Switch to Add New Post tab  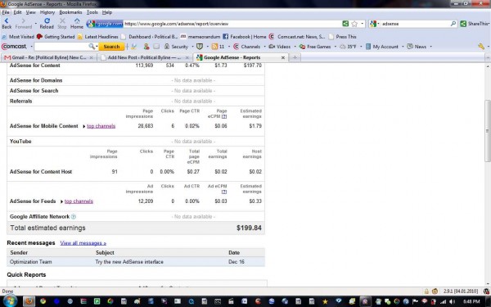[145, 57]
